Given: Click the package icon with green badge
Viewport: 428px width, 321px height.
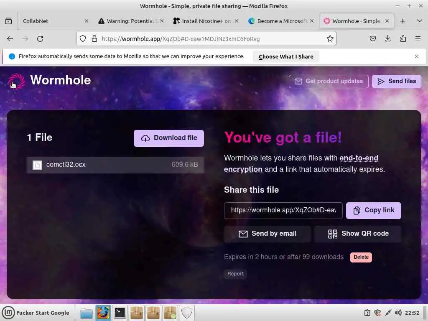Looking at the screenshot, I should point(170,313).
